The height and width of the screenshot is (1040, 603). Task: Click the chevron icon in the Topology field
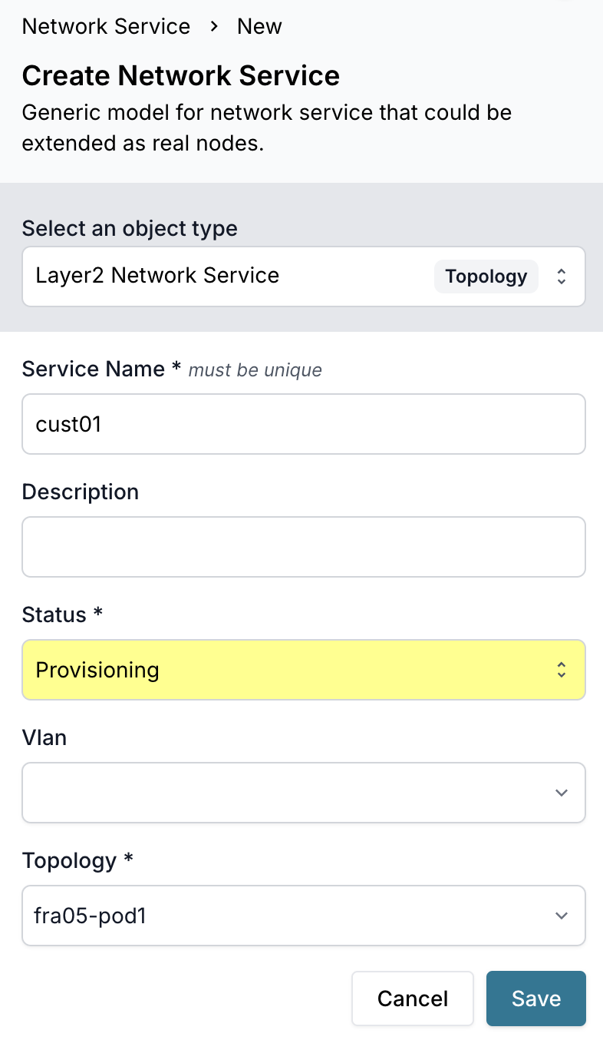(562, 916)
